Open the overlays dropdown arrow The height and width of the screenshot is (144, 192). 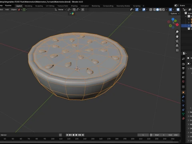[x=147, y=10]
